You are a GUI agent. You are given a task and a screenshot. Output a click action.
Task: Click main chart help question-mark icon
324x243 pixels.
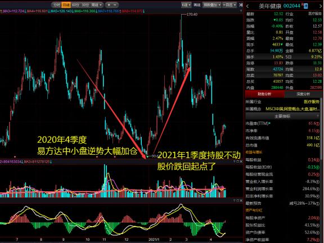(241, 11)
